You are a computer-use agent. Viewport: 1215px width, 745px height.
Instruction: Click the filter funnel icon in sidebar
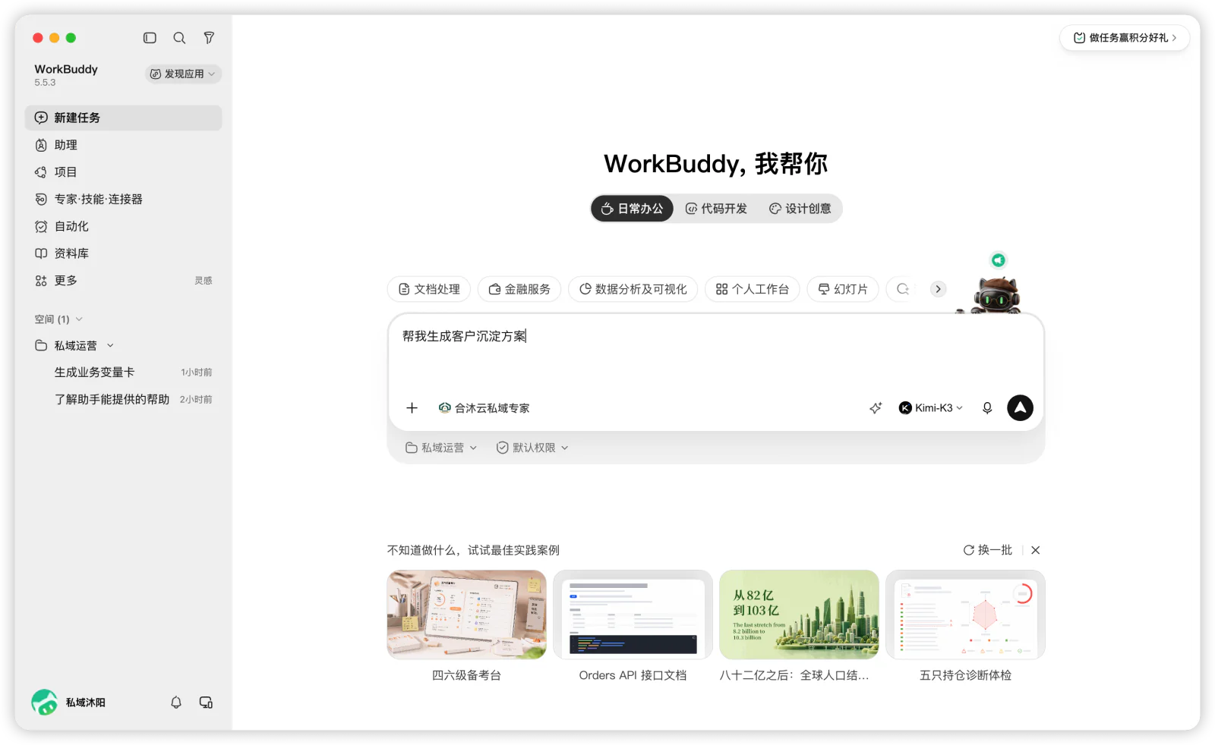click(209, 38)
